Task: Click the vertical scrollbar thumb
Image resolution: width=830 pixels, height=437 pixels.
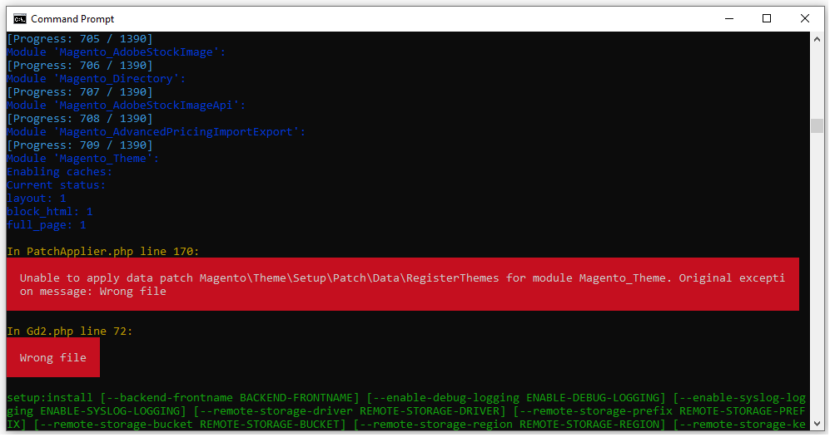Action: click(817, 125)
